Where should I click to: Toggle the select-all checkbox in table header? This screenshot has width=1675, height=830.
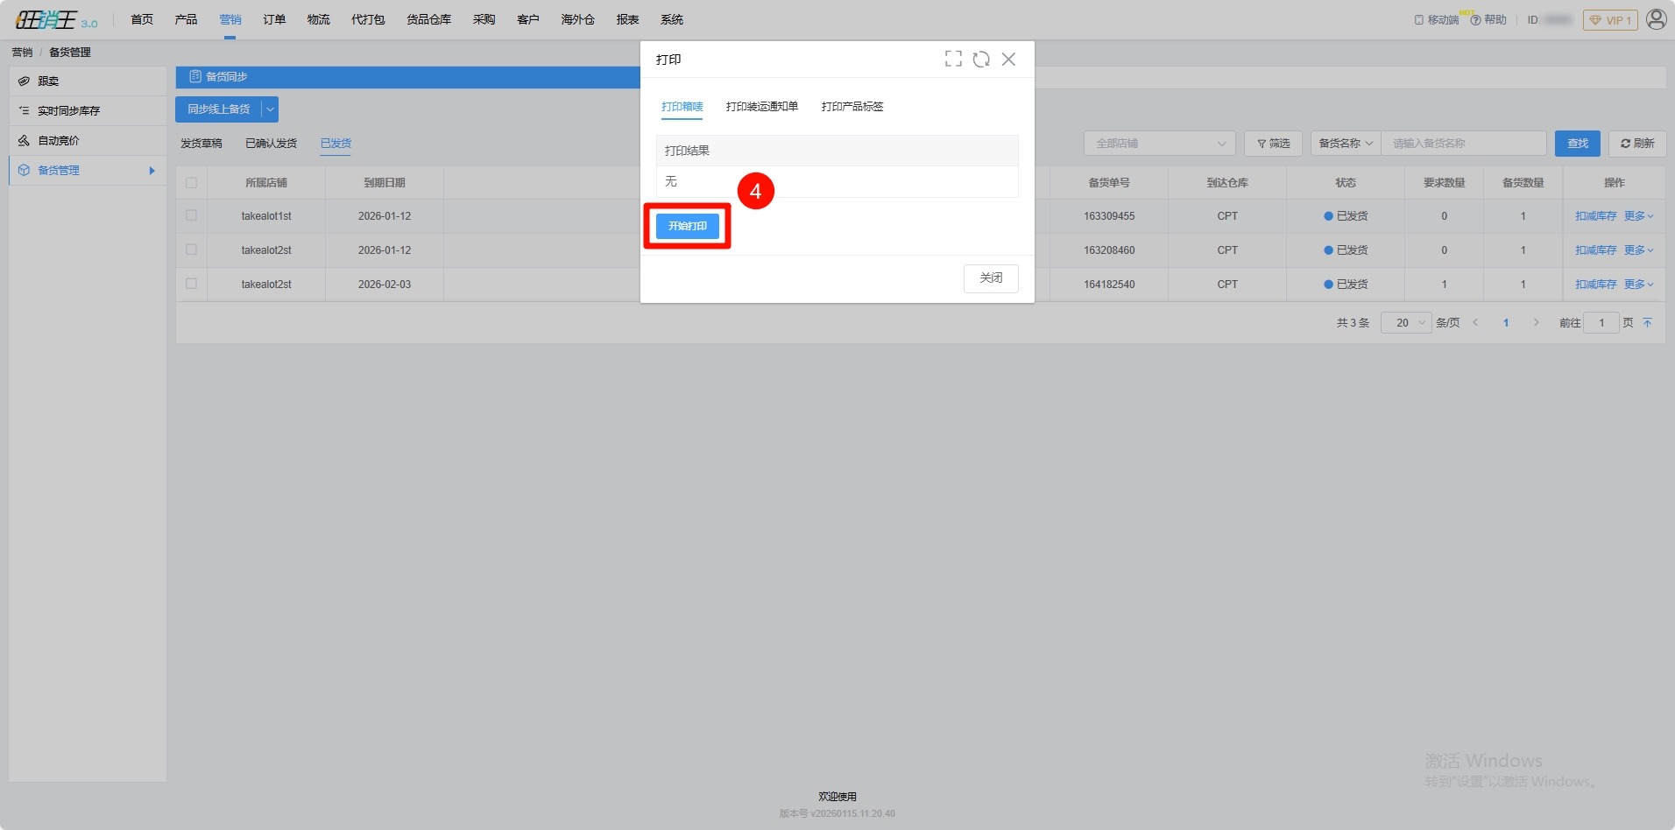coord(191,183)
